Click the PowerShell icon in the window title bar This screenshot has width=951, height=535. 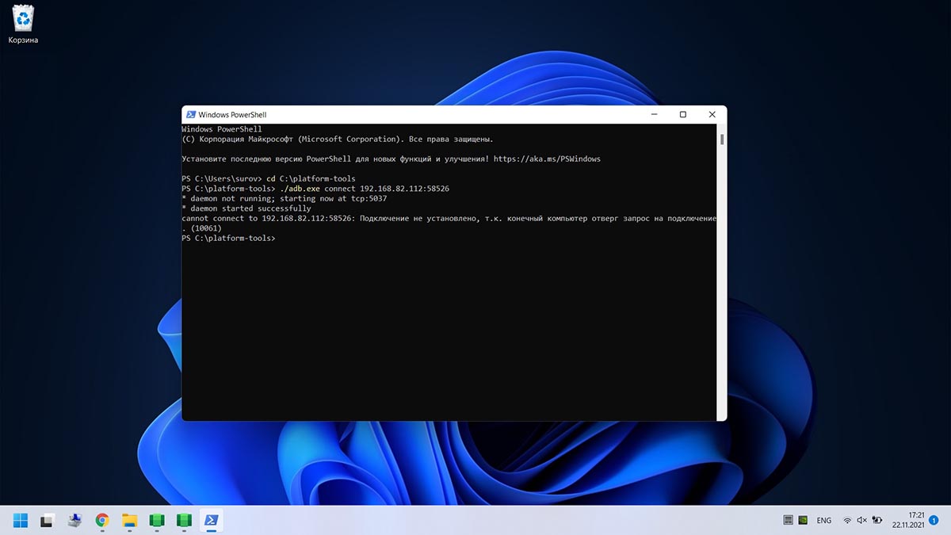189,115
